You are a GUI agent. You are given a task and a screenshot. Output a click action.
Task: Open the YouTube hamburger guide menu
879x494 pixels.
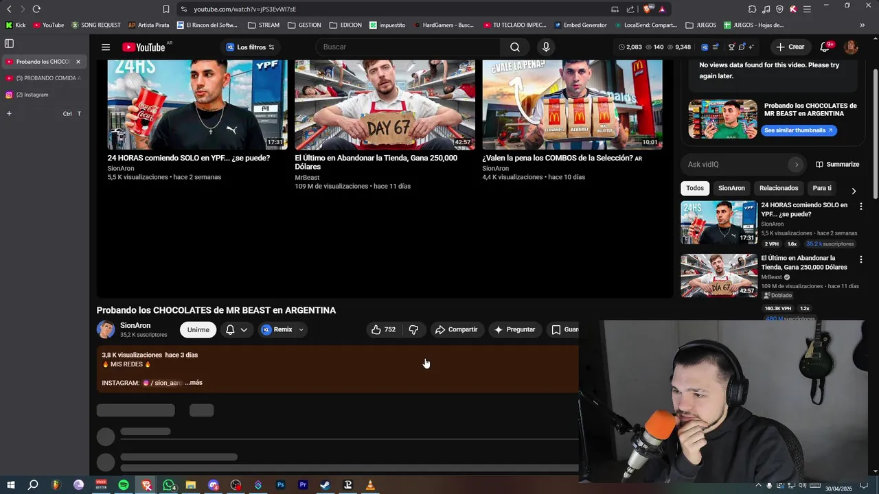[105, 47]
